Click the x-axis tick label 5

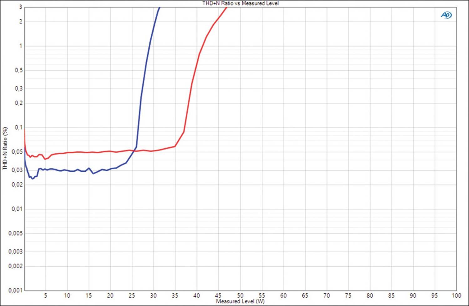[46, 295]
